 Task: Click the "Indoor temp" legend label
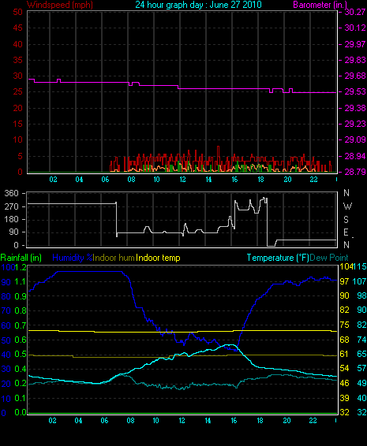[x=158, y=258]
